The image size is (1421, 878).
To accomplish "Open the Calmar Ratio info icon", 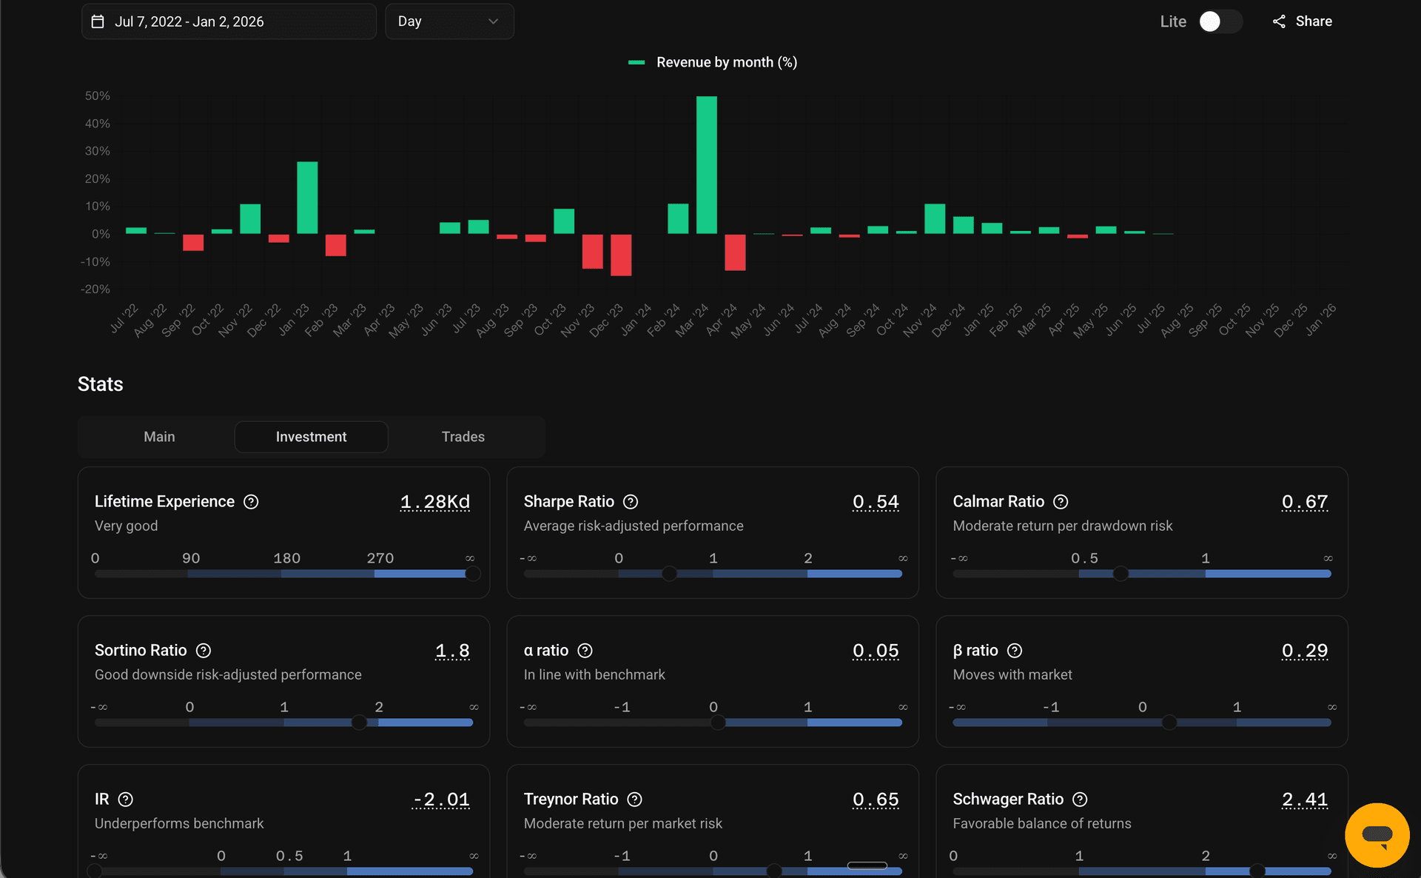I will pyautogui.click(x=1060, y=501).
